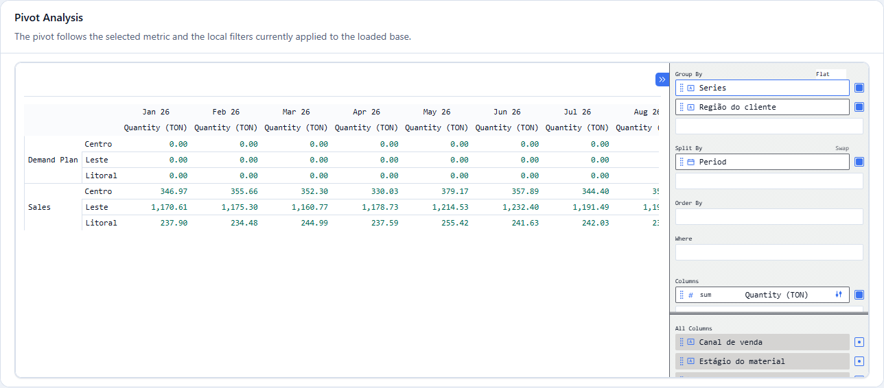Screen dimensions: 884x388
Task: Click Swap beside Split By
Action: coord(841,148)
